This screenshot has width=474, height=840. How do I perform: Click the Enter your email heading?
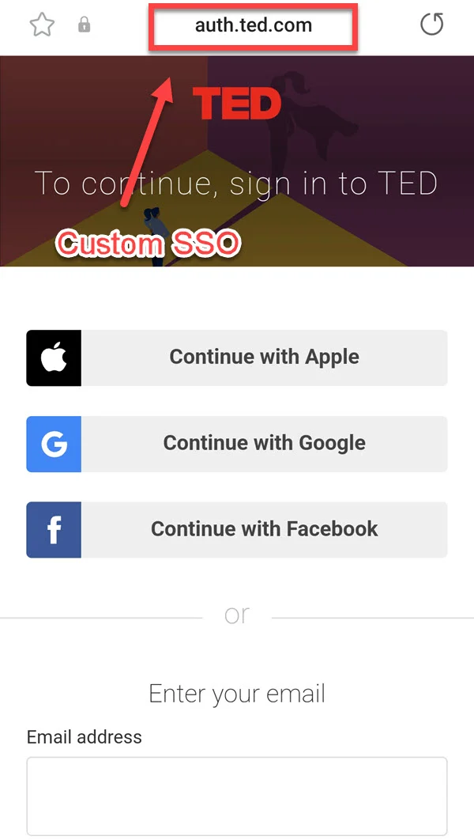pos(237,694)
